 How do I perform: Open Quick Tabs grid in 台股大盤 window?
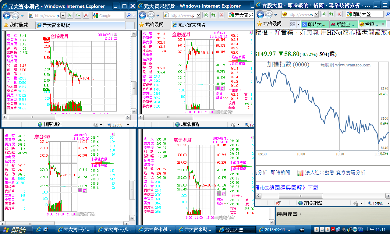pyautogui.click(x=292, y=24)
